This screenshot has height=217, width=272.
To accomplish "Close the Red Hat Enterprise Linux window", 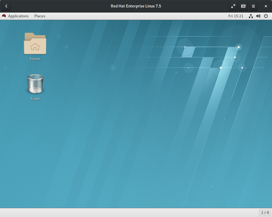I will [266, 6].
